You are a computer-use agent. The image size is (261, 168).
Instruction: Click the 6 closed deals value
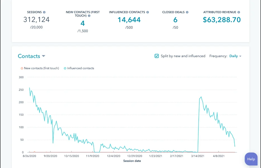click(x=175, y=20)
